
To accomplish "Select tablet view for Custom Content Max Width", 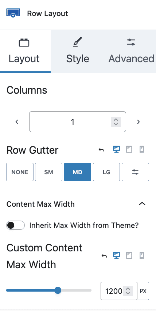I will pos(129,256).
